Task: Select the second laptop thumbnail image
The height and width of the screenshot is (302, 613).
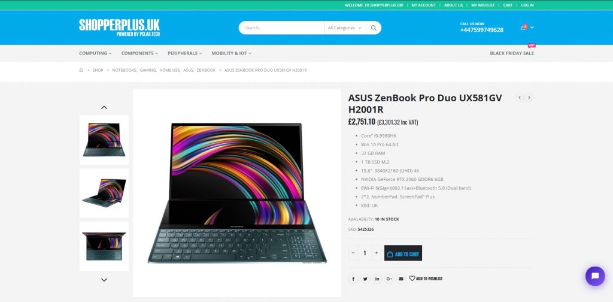Action: 104,193
